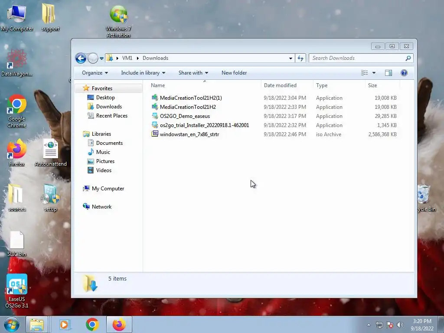Click Windows Explorer in the taskbar
The width and height of the screenshot is (444, 333).
pyautogui.click(x=37, y=324)
